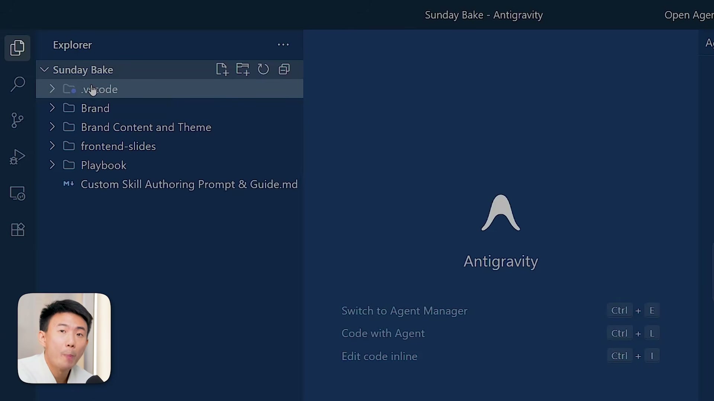
Task: Click Code with Agent
Action: point(383,333)
